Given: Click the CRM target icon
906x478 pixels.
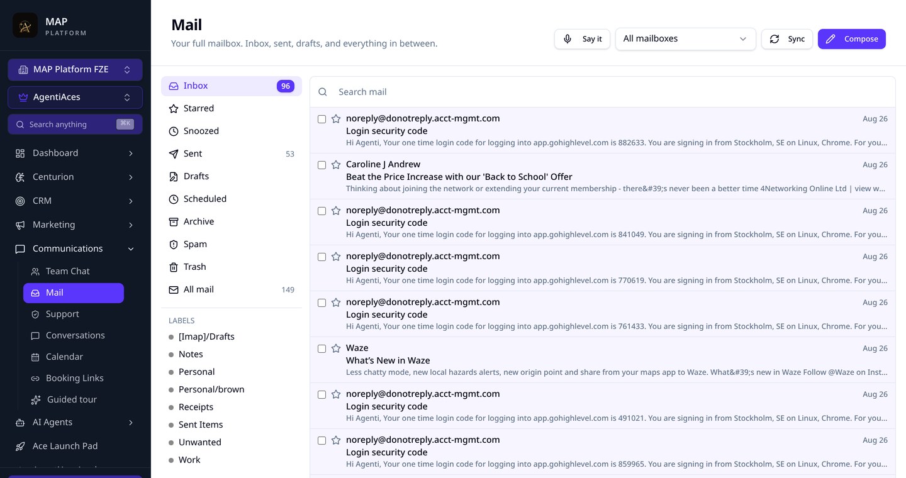Looking at the screenshot, I should [x=20, y=201].
